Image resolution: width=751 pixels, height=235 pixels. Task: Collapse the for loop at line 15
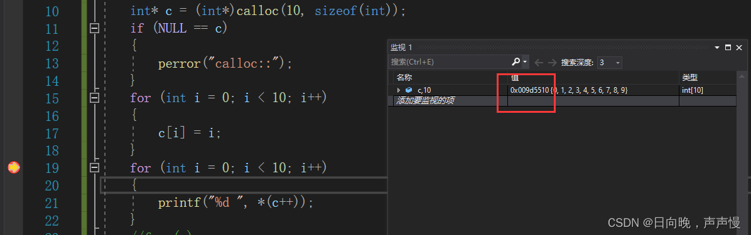tap(94, 98)
